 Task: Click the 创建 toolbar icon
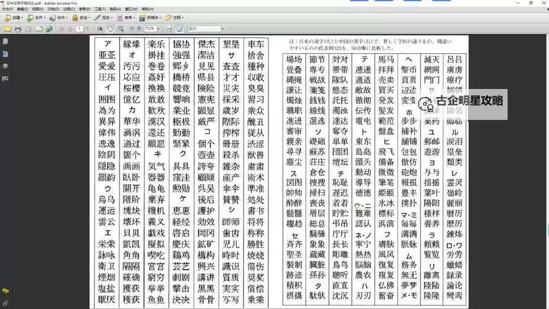coord(7,17)
